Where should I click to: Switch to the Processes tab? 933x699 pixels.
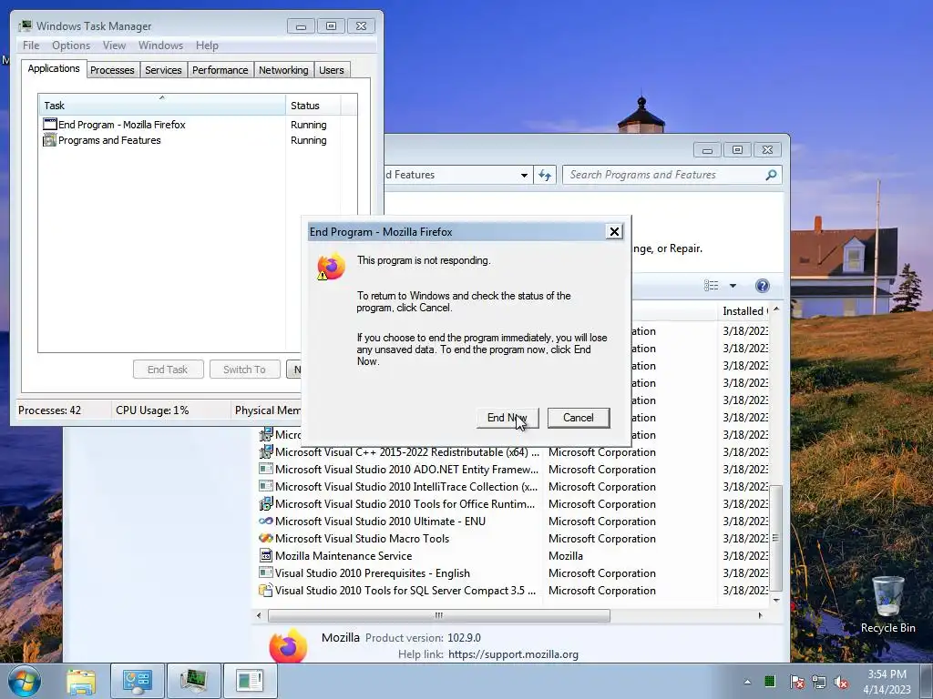[x=112, y=70]
